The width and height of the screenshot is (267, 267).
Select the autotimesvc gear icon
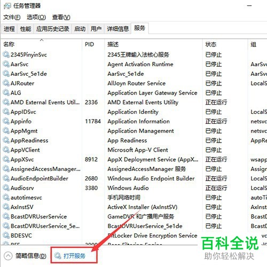click(6, 198)
